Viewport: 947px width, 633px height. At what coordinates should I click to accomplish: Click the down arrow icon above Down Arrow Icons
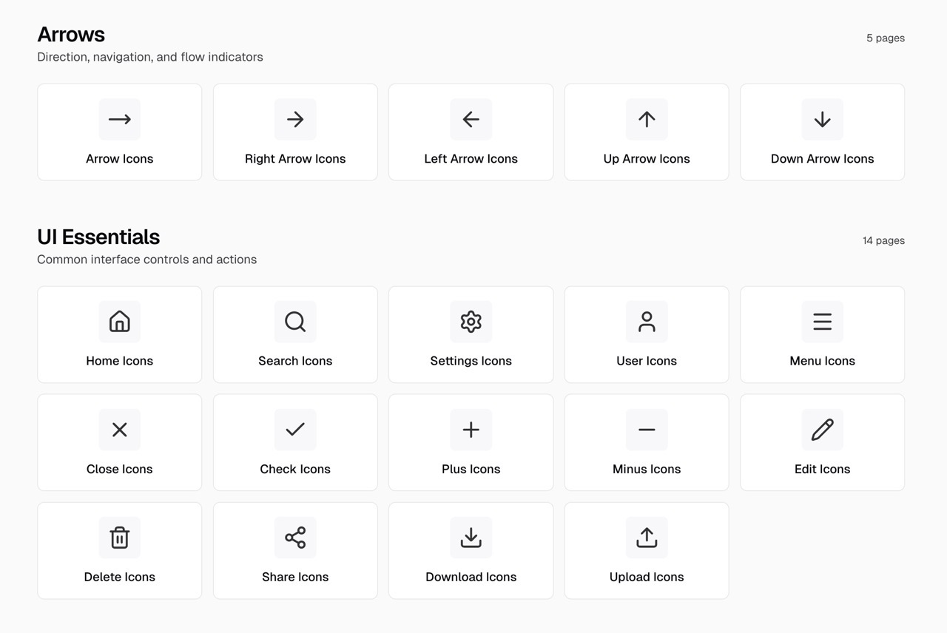point(822,119)
